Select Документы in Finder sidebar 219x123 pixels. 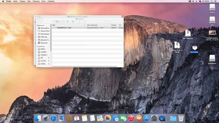click(x=43, y=40)
